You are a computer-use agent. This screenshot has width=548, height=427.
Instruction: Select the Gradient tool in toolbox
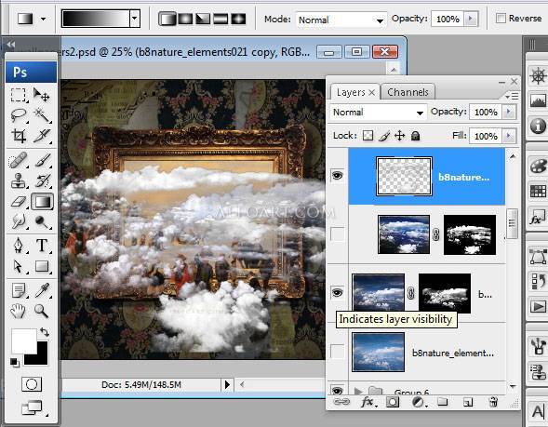click(42, 202)
